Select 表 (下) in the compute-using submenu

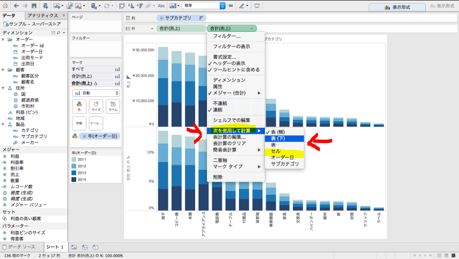284,139
